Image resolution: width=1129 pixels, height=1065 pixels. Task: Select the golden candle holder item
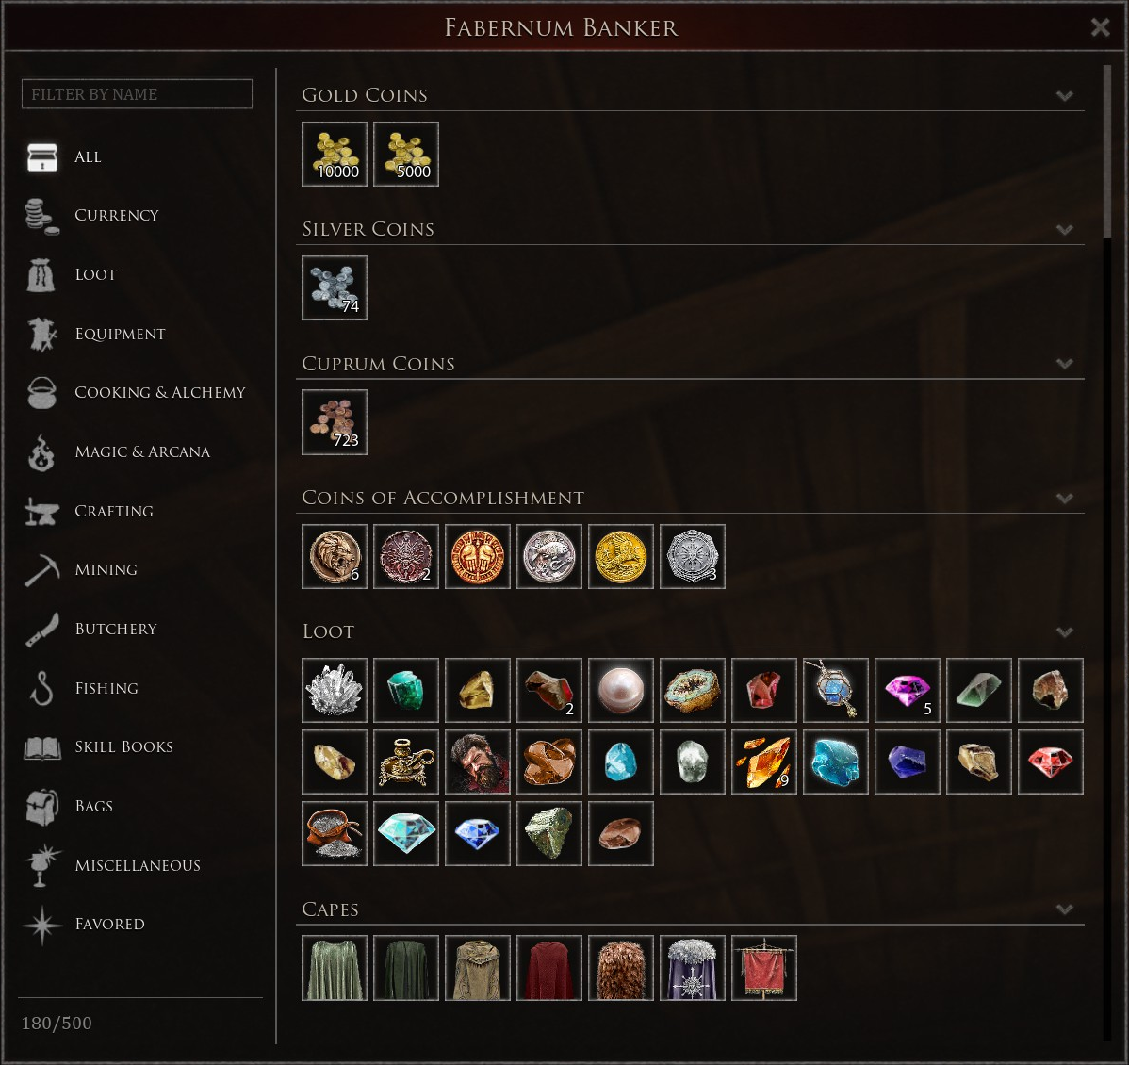[406, 762]
